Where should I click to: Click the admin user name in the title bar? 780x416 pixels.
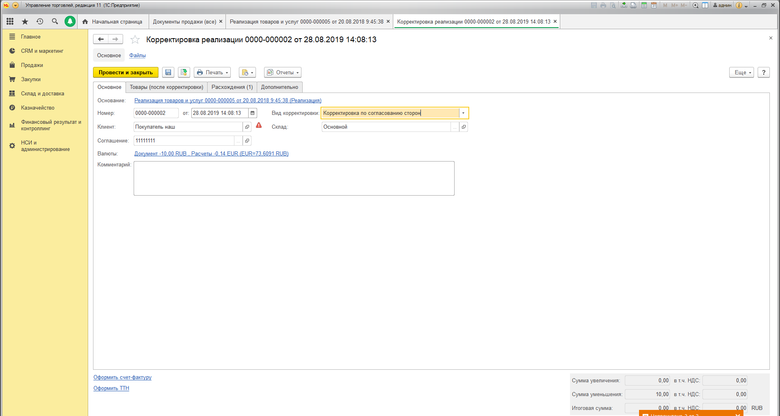pyautogui.click(x=722, y=5)
